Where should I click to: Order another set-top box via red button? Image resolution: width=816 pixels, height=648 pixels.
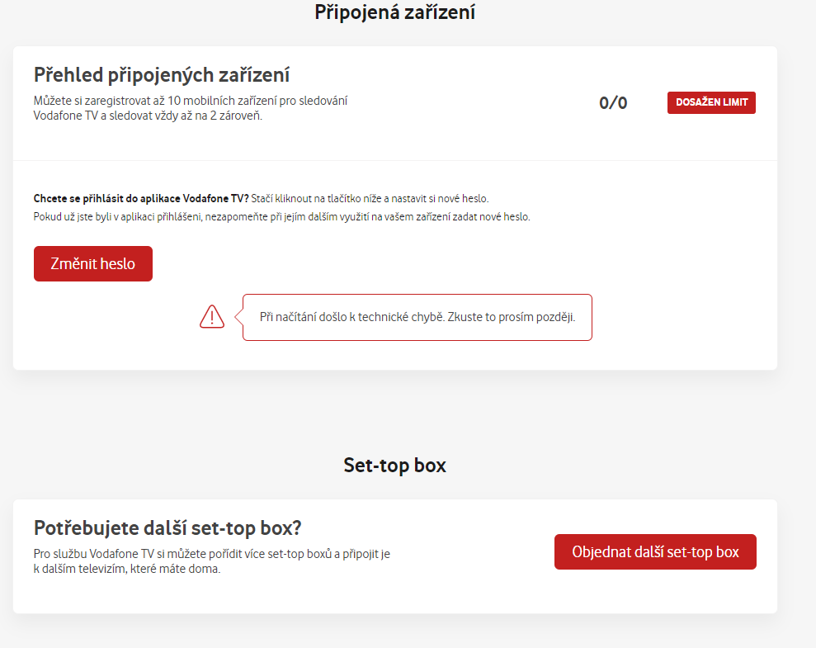pos(655,551)
